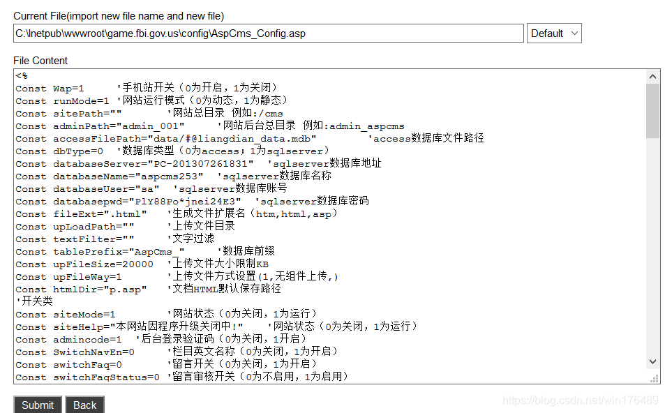The height and width of the screenshot is (413, 665).
Task: Click the '<%' opening tag line
Action: 22,76
